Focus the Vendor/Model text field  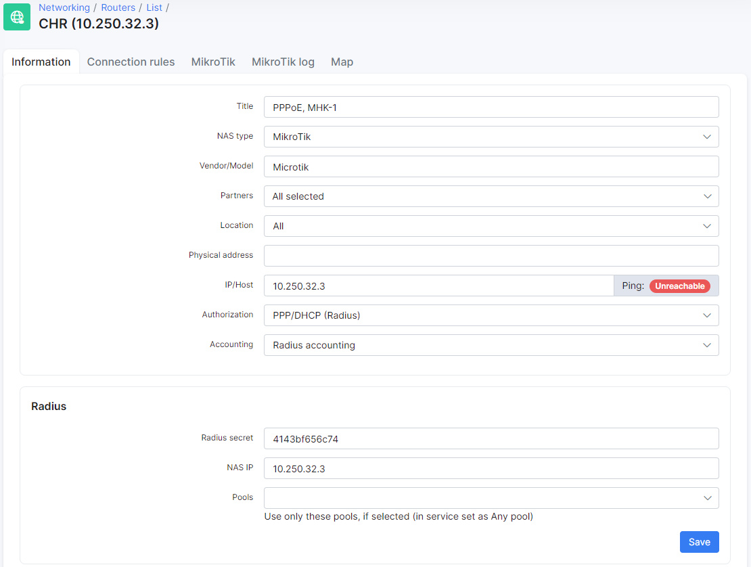click(491, 166)
